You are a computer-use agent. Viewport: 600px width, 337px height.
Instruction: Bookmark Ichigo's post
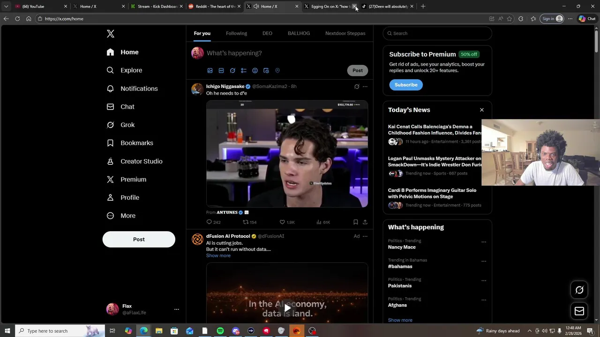click(355, 222)
